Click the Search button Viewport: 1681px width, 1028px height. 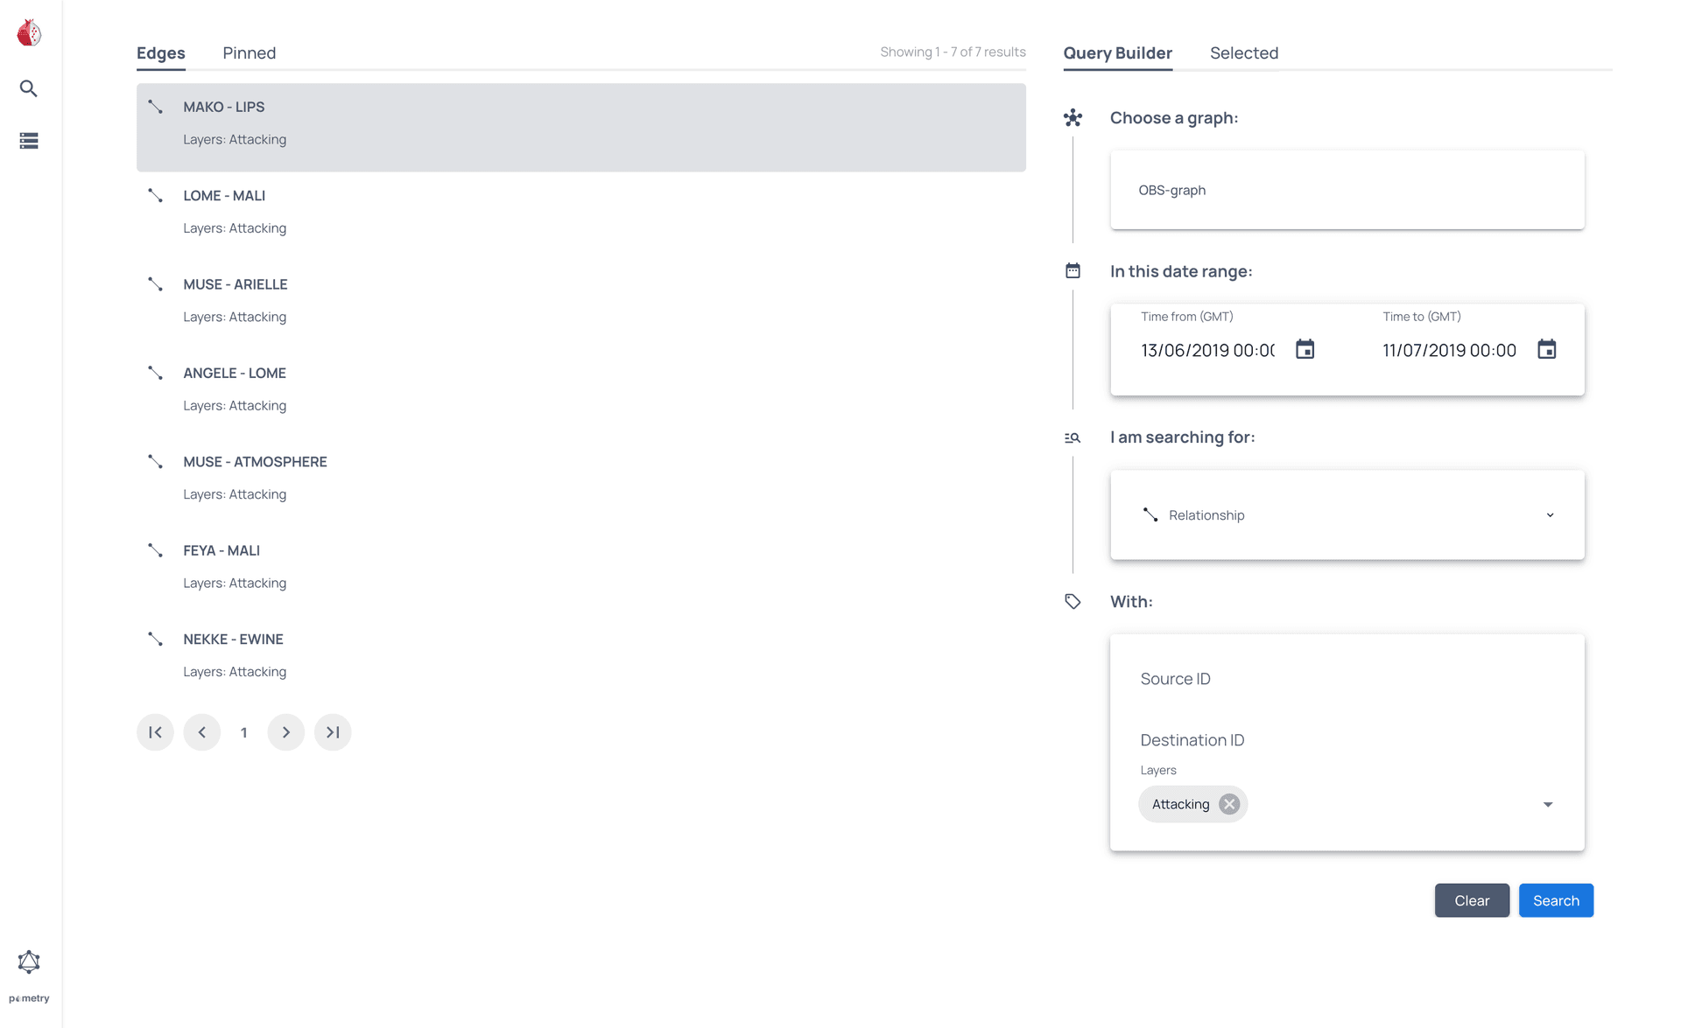1556,899
